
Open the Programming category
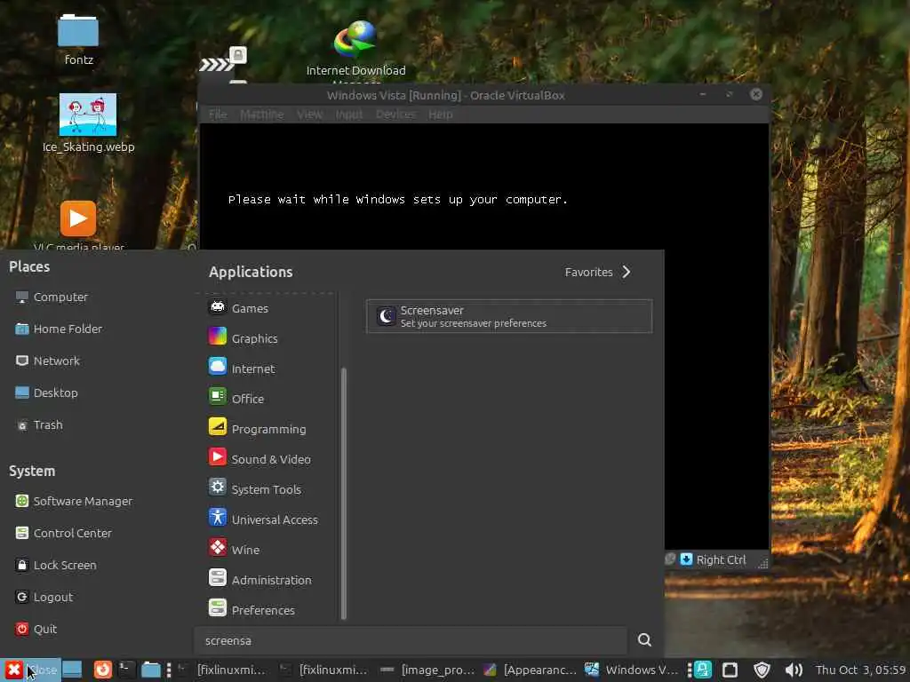[267, 429]
